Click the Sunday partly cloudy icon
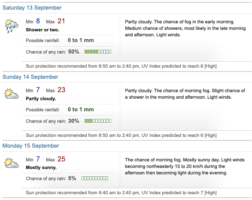Screen dimensions: 252x200 tap(11, 93)
